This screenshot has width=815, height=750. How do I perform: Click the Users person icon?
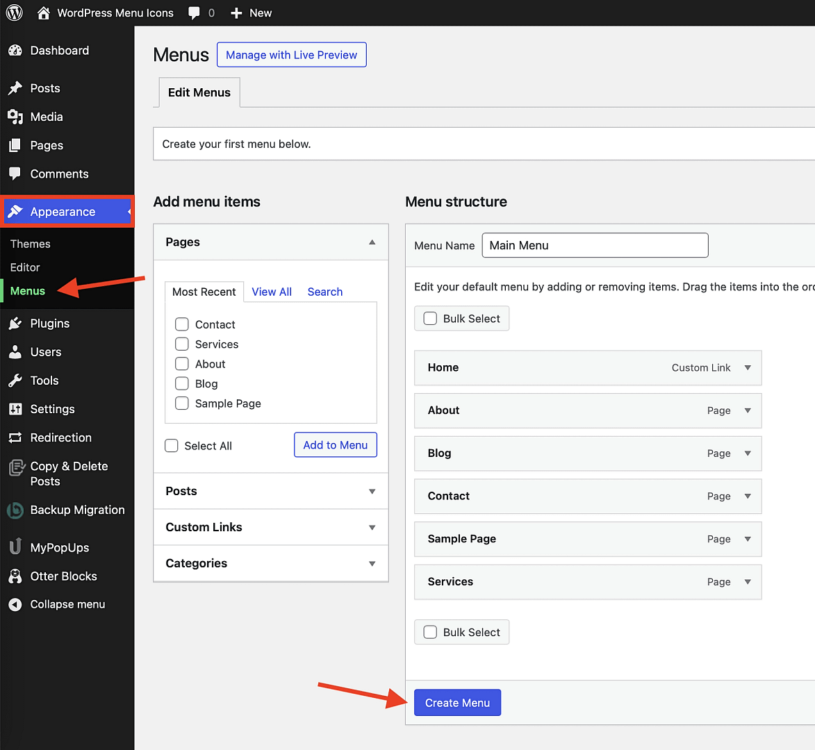pyautogui.click(x=15, y=352)
